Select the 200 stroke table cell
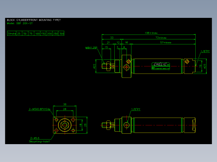 49,33
